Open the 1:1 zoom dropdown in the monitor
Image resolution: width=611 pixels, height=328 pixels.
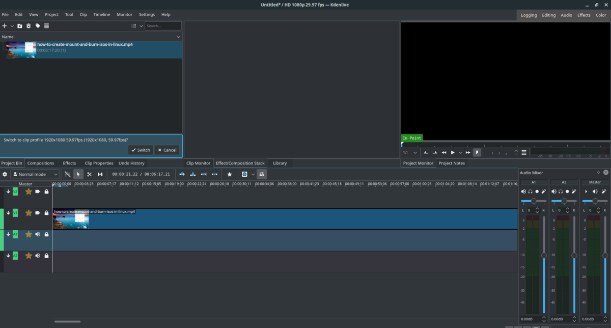tap(415, 152)
